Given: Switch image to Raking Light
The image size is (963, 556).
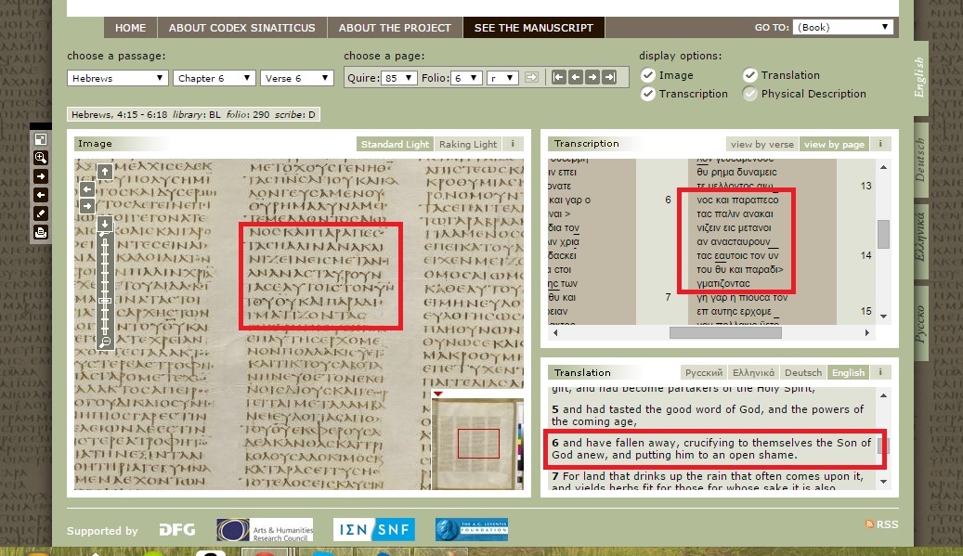Looking at the screenshot, I should point(468,144).
